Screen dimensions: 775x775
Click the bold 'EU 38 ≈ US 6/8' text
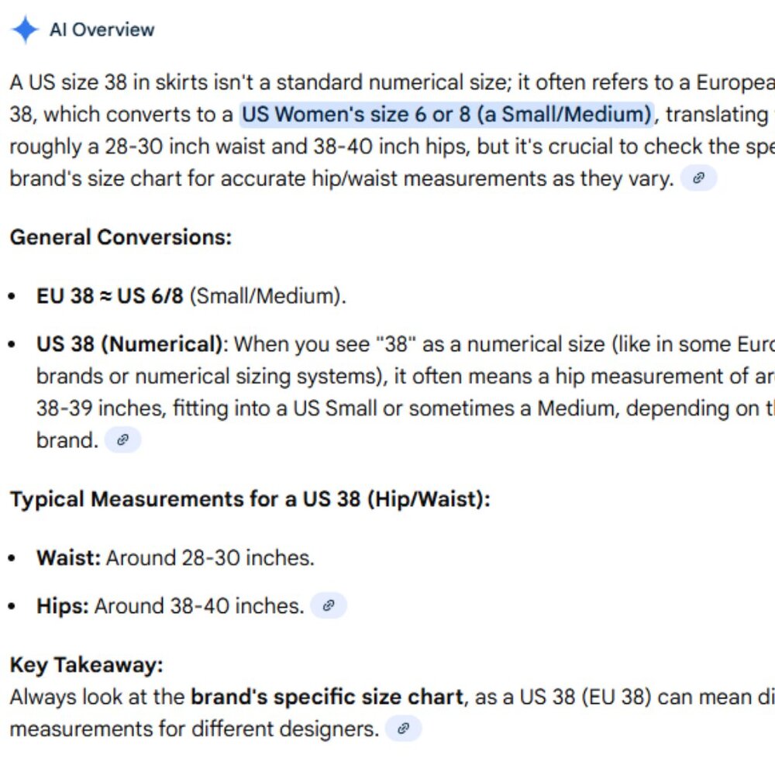(110, 296)
